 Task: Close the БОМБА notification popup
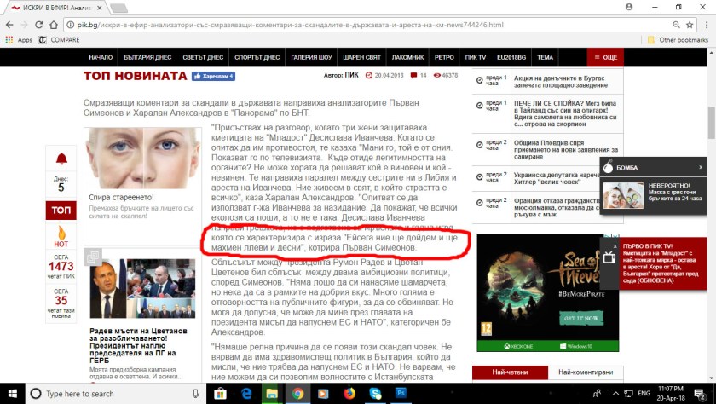point(701,167)
